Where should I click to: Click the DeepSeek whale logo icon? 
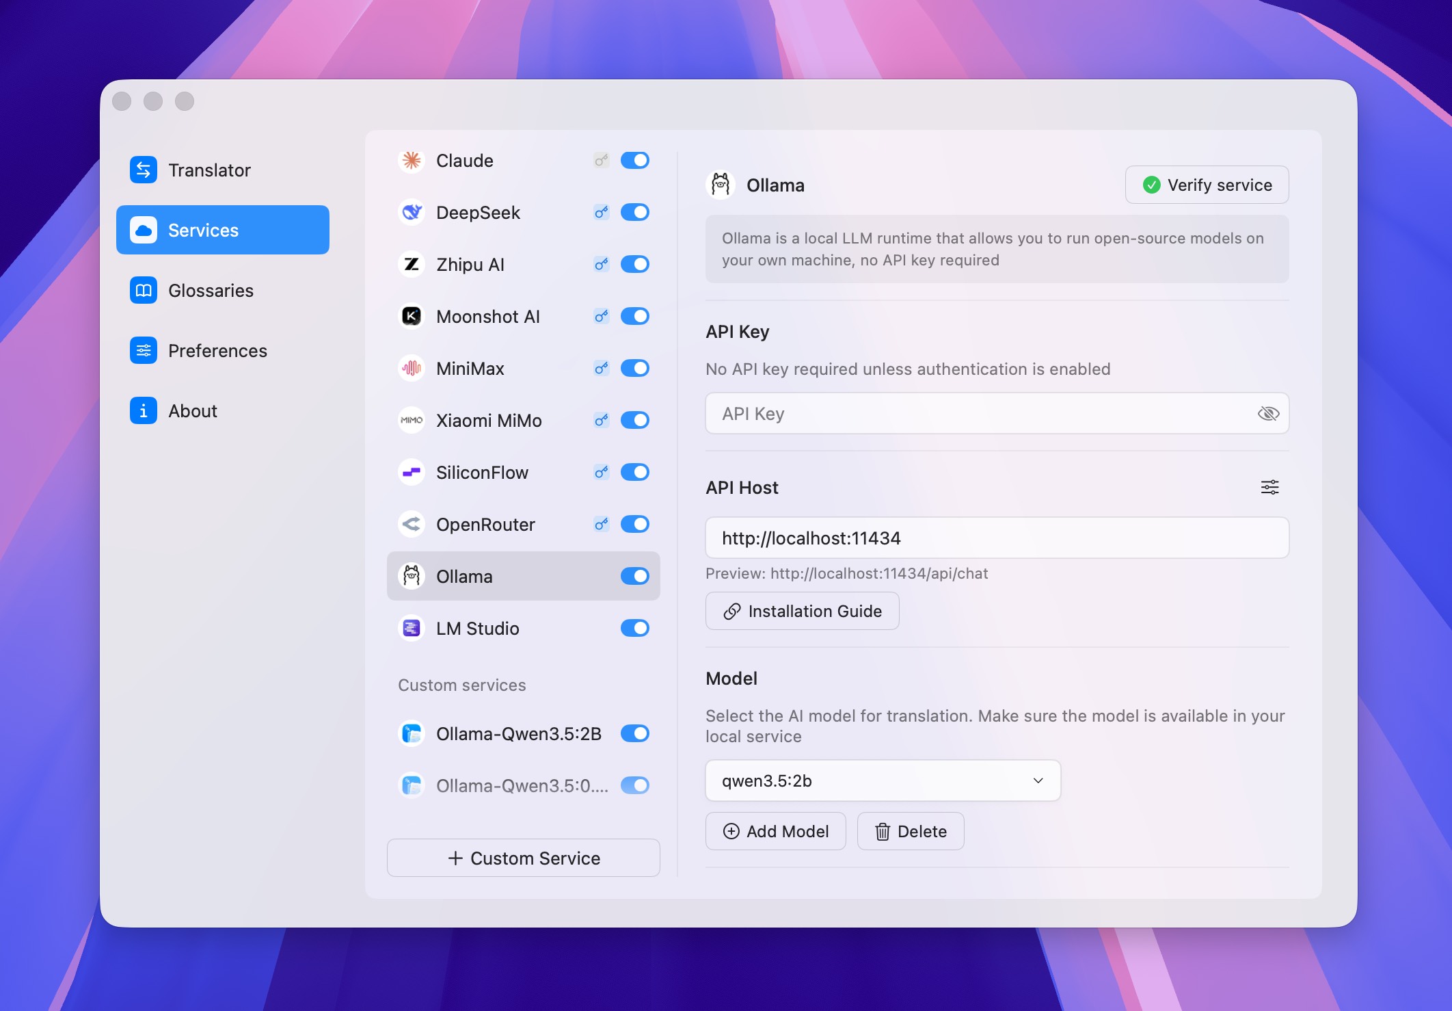[412, 213]
